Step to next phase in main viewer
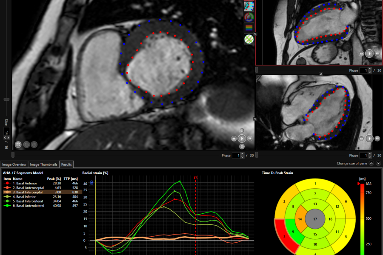Viewport: 383px width, 255px height. pos(250,139)
